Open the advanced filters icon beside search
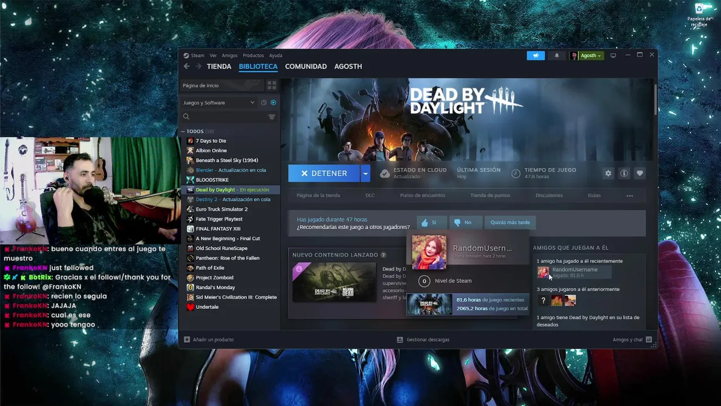 point(272,117)
